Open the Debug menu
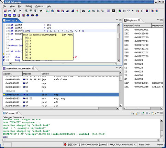This screenshot has height=148, width=166. coord(29,6)
